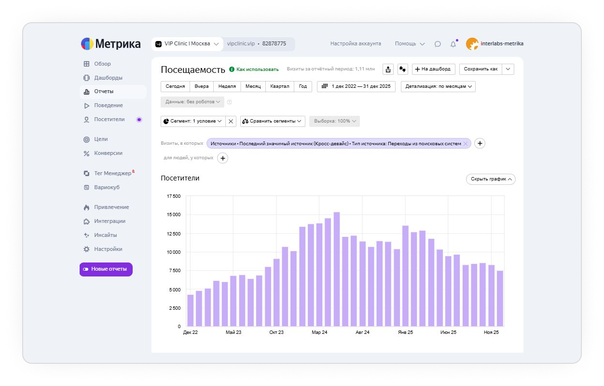Expand the detail level по месяцам dropdown

point(438,86)
